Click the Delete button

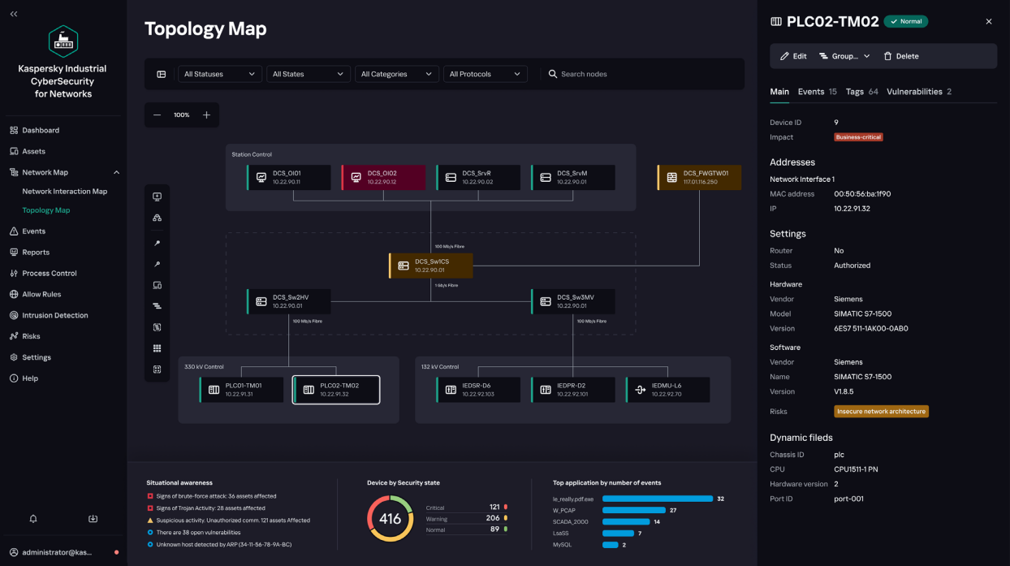pos(901,56)
